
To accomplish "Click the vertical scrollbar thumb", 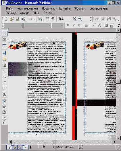I will pyautogui.click(x=119, y=82).
